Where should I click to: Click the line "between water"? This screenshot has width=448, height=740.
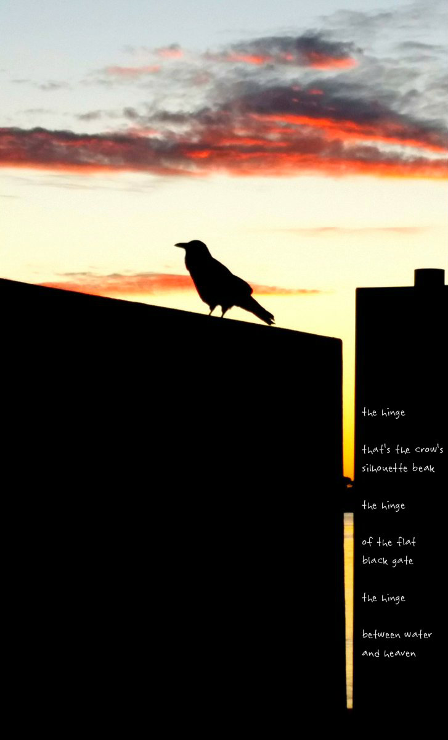point(397,635)
